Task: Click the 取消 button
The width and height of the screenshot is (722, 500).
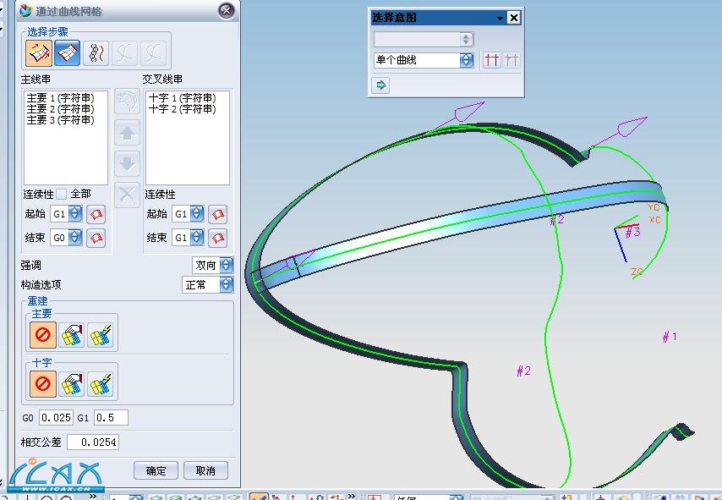Action: pyautogui.click(x=205, y=470)
